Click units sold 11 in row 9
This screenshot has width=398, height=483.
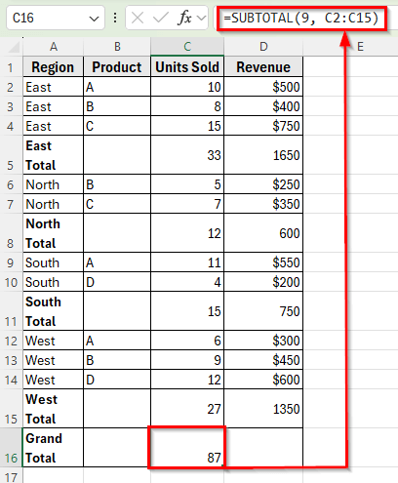[187, 262]
